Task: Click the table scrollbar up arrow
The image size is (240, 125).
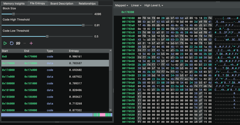Action: point(111,51)
